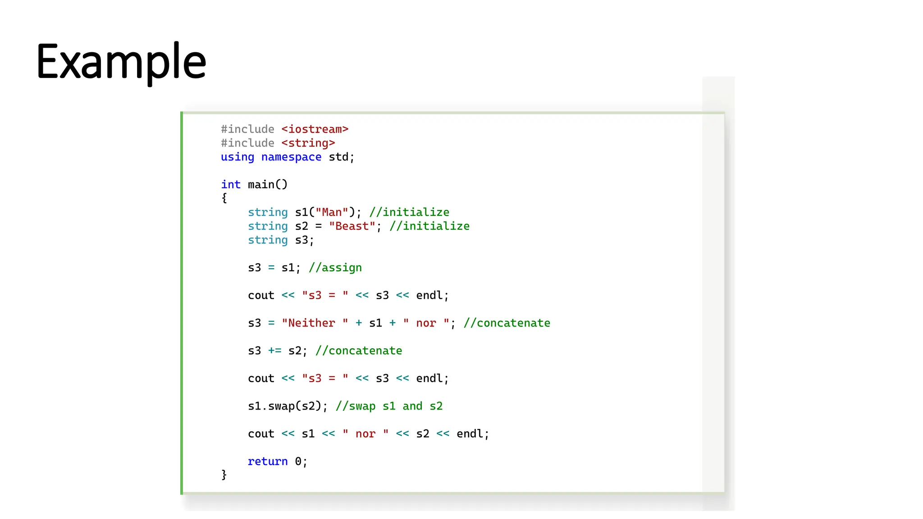
Task: Click the opening brace after main()
Action: [x=224, y=198]
